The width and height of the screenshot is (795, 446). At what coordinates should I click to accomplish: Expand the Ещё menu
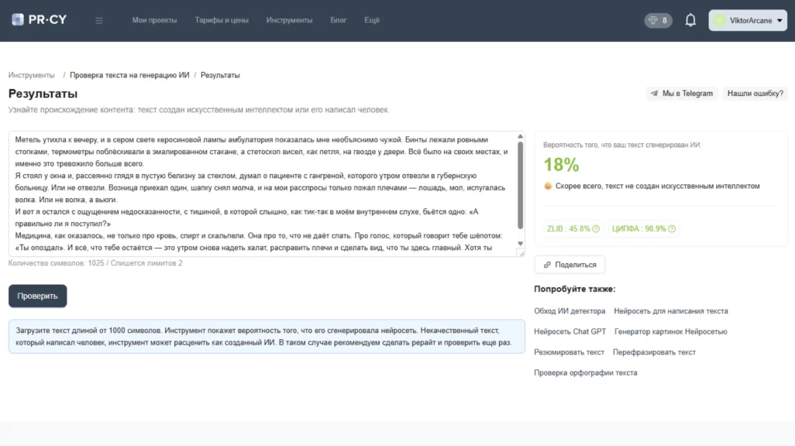coord(372,20)
